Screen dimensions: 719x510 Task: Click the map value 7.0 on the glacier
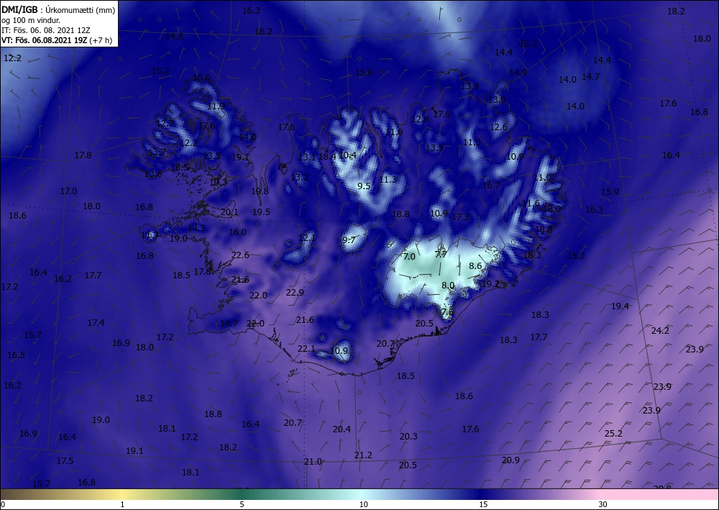(408, 257)
